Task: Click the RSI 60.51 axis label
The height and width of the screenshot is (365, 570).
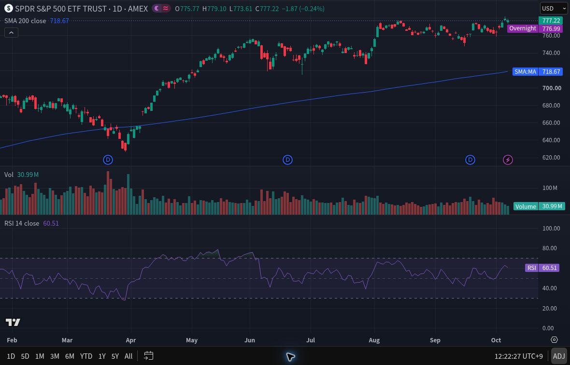Action: [542, 268]
